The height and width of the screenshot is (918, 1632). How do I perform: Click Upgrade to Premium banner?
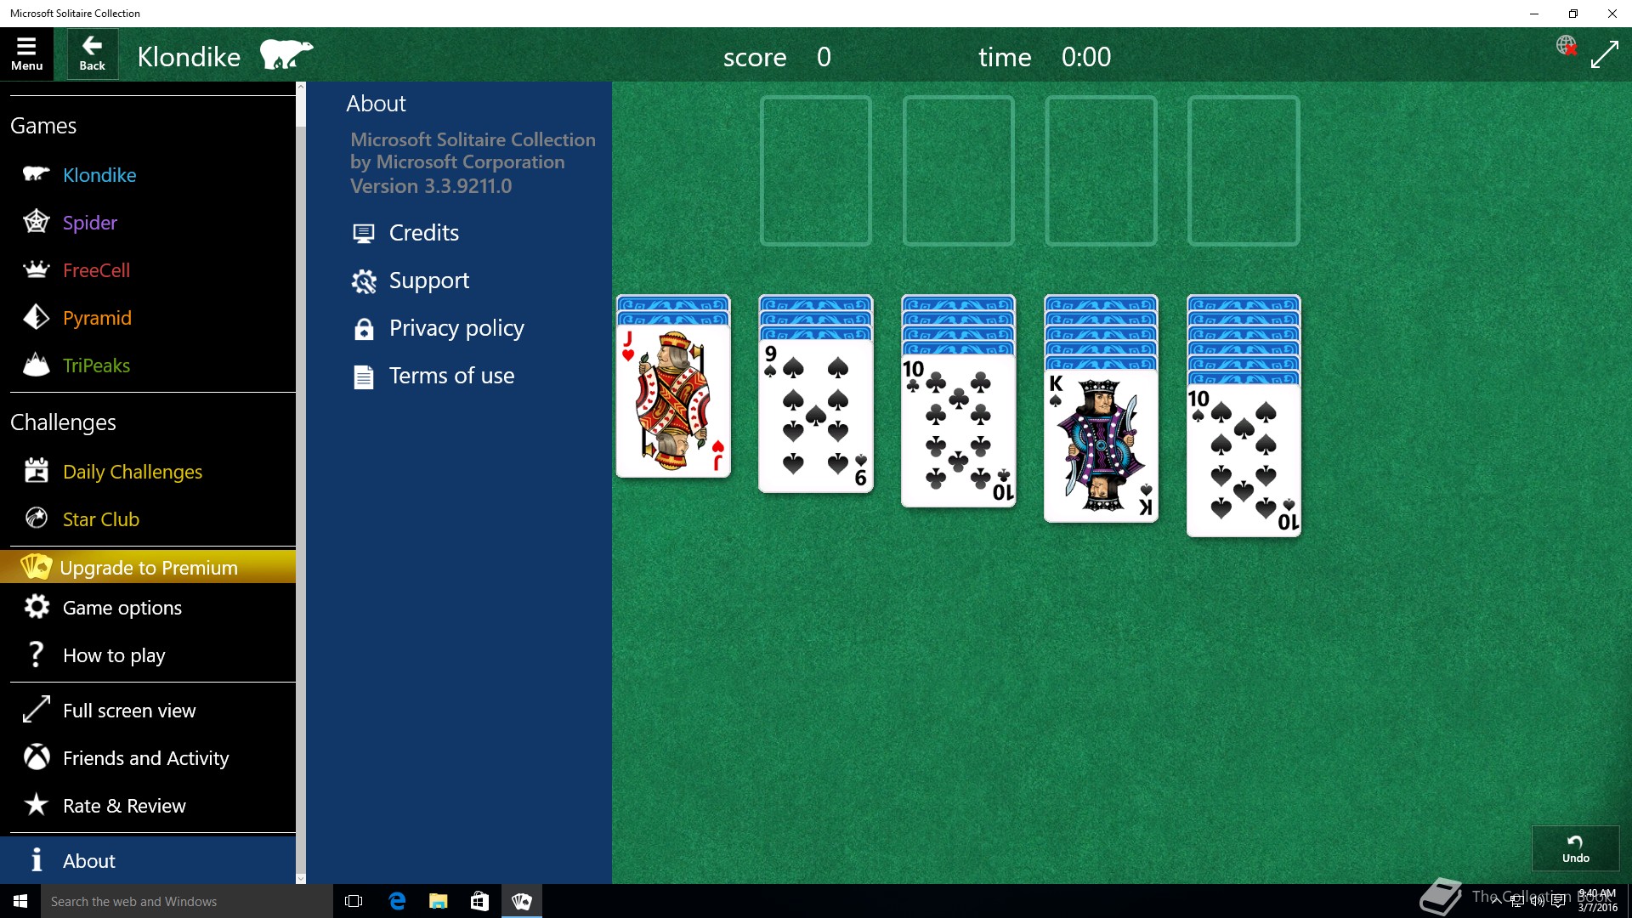[x=148, y=567]
